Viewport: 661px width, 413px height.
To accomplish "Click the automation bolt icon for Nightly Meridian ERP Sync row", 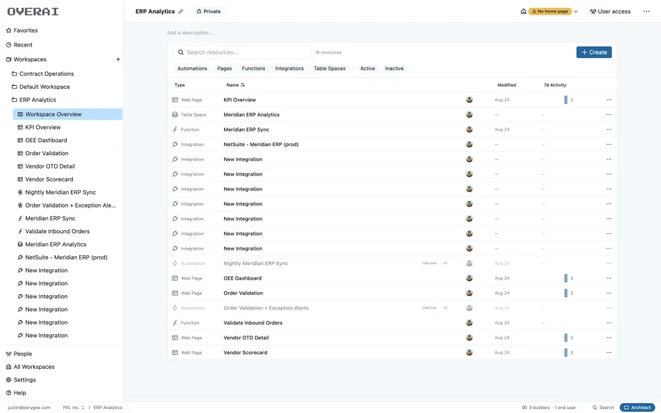I will (175, 264).
